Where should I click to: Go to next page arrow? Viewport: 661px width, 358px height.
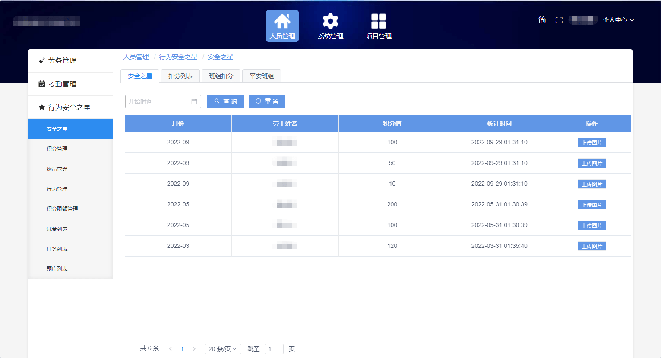click(x=194, y=349)
